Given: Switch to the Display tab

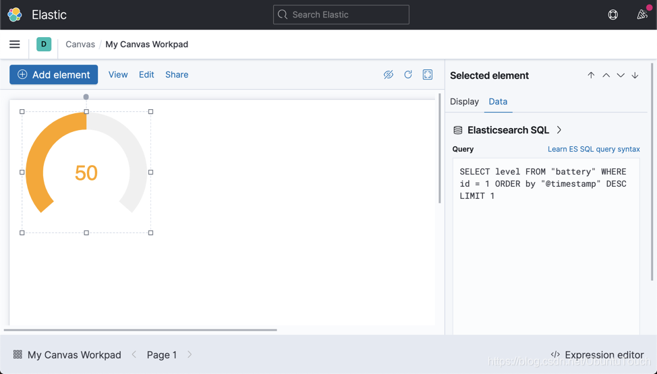Looking at the screenshot, I should click(x=464, y=102).
